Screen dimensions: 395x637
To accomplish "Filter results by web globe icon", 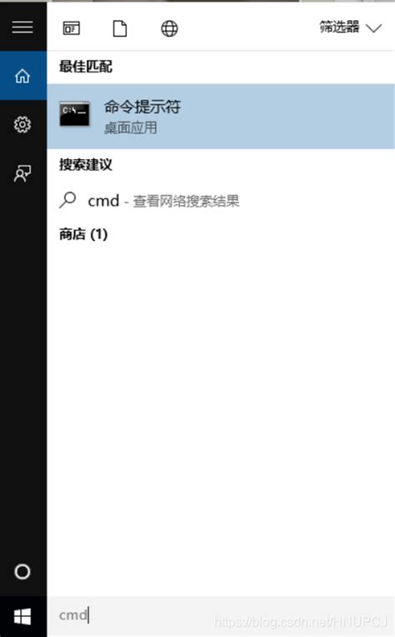I will (x=169, y=28).
